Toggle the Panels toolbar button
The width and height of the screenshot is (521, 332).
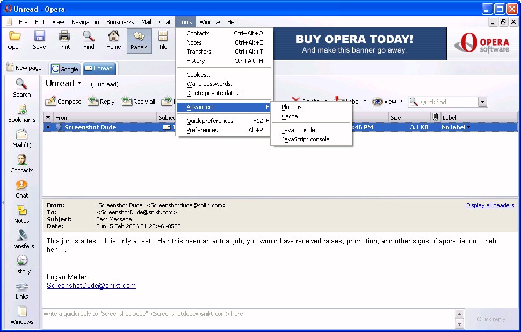point(139,41)
